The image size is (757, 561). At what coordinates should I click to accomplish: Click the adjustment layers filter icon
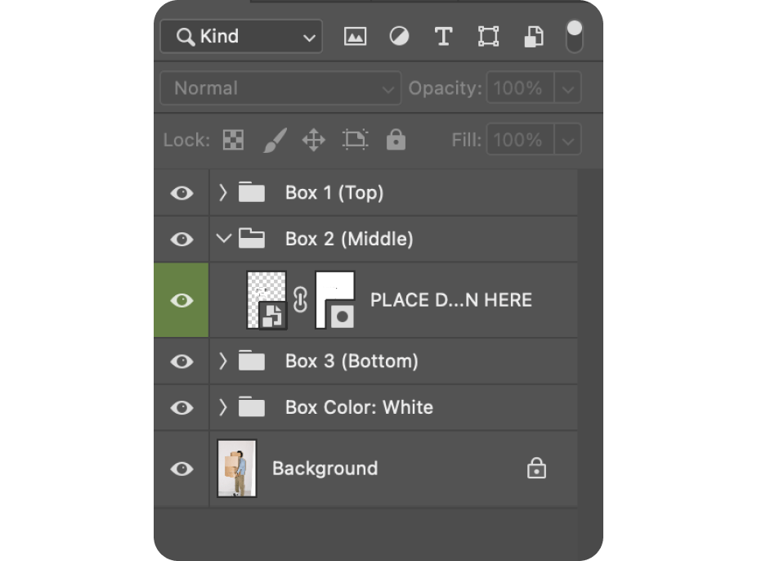click(x=399, y=36)
